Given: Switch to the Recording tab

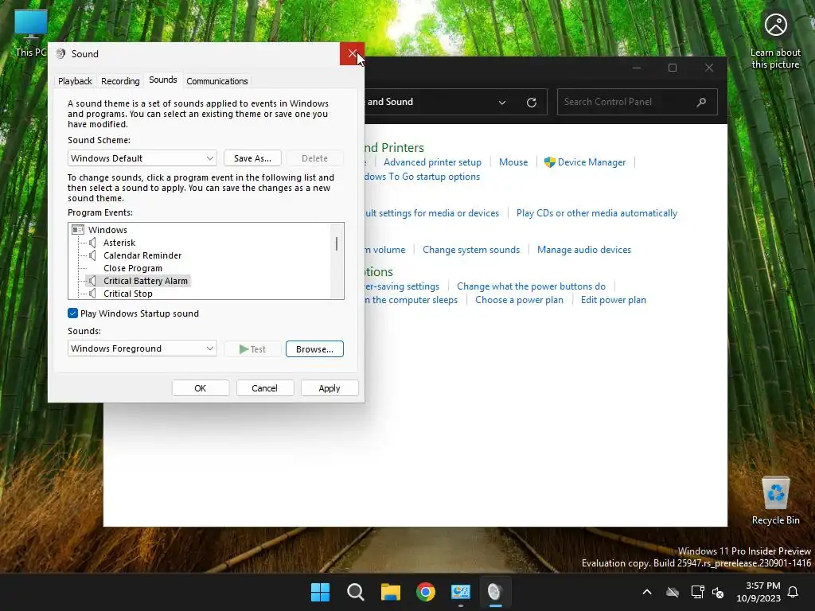Looking at the screenshot, I should [x=120, y=81].
